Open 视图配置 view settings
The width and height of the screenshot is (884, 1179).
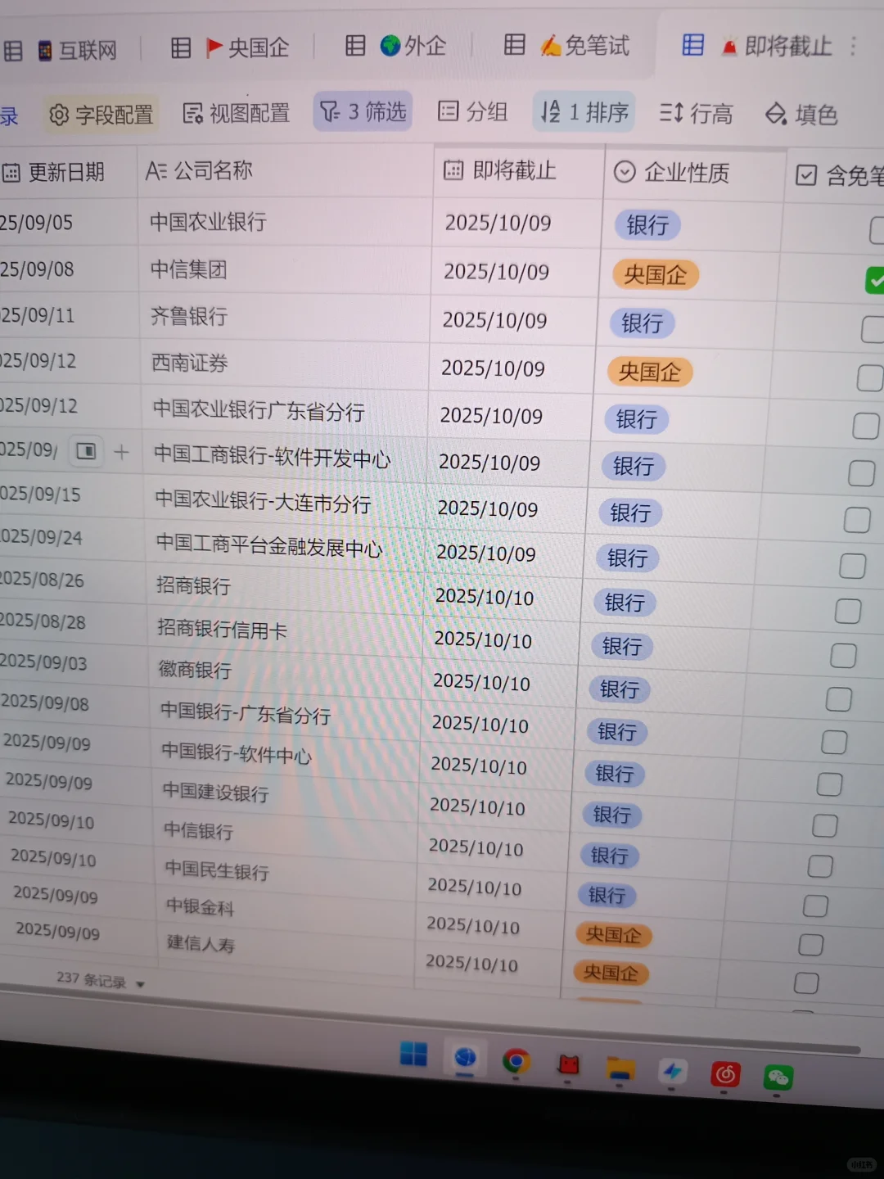point(237,113)
